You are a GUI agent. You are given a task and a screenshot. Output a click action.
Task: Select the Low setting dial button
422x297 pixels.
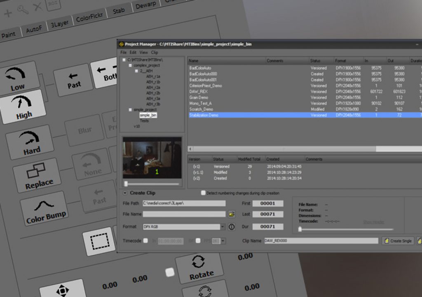coord(17,79)
